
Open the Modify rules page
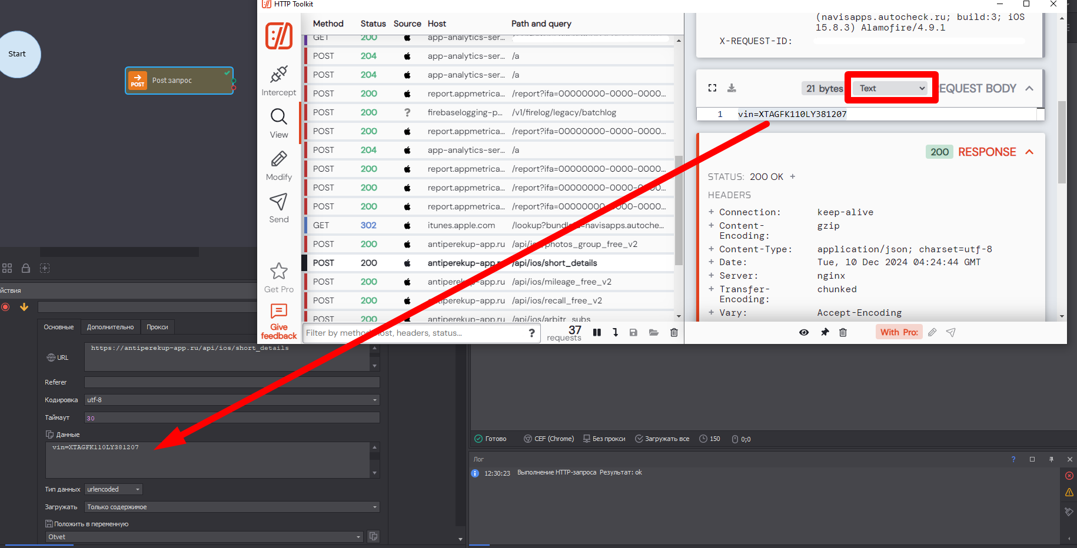click(278, 166)
